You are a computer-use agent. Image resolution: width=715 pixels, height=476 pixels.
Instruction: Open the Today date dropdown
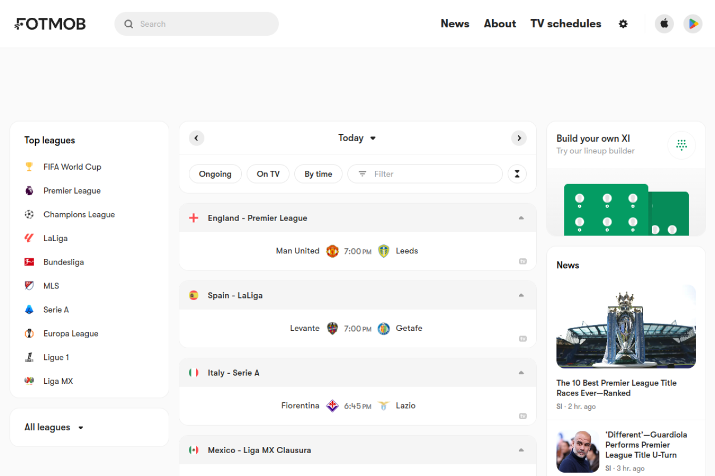[357, 138]
